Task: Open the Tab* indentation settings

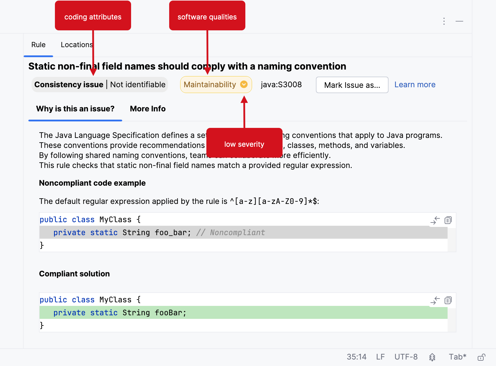Action: [x=457, y=357]
